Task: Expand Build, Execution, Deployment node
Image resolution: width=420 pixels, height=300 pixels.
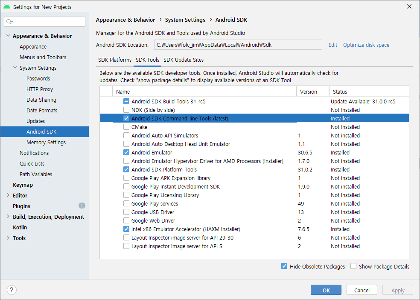Action: coord(8,217)
